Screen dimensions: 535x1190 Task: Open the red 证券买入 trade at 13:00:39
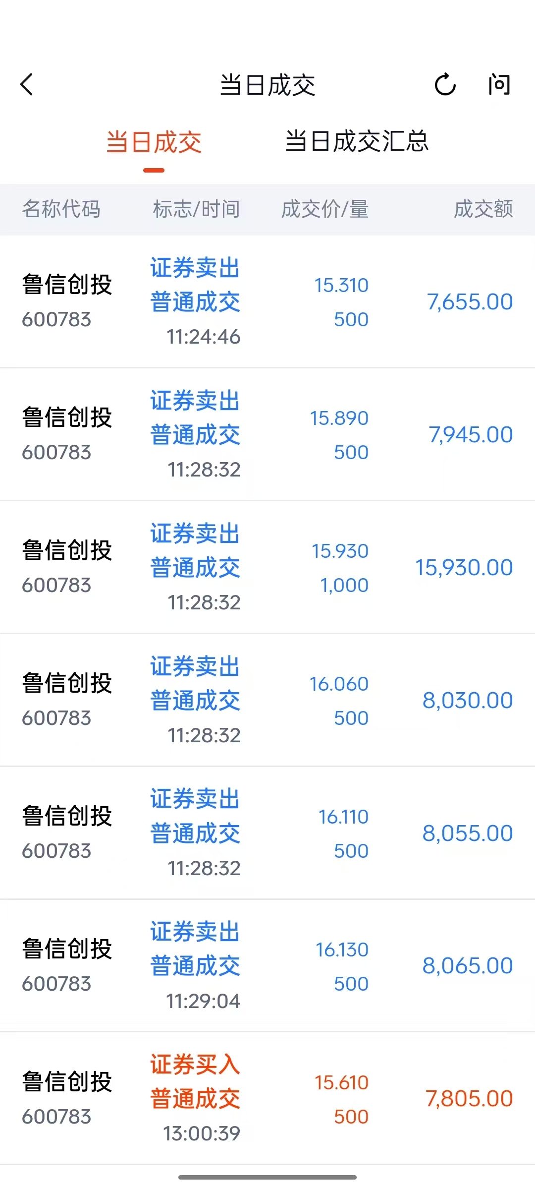(267, 1099)
